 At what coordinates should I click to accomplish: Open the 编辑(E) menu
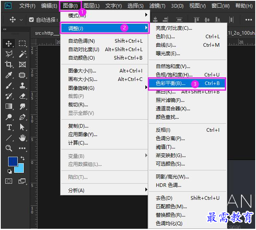[49, 6]
